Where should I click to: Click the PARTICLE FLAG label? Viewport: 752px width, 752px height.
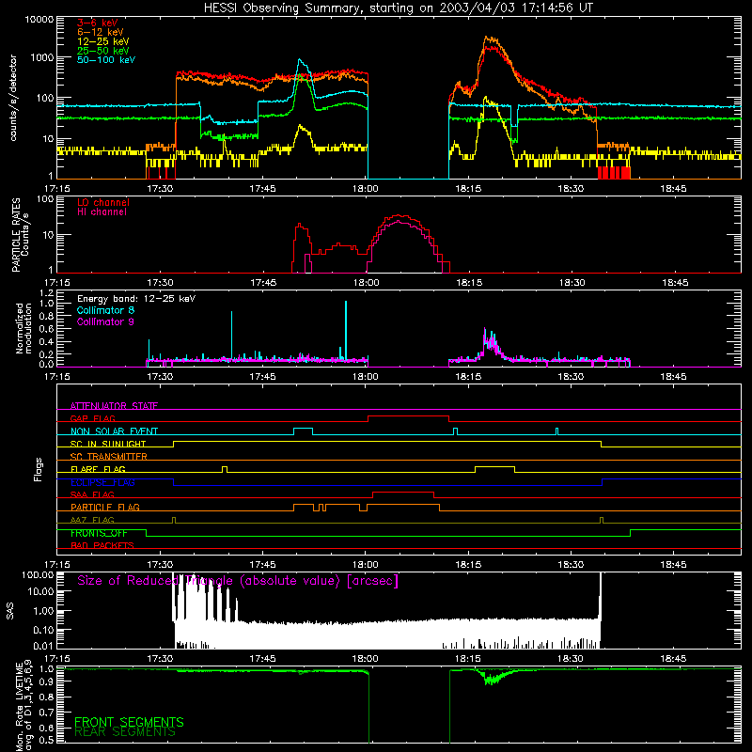(x=105, y=507)
